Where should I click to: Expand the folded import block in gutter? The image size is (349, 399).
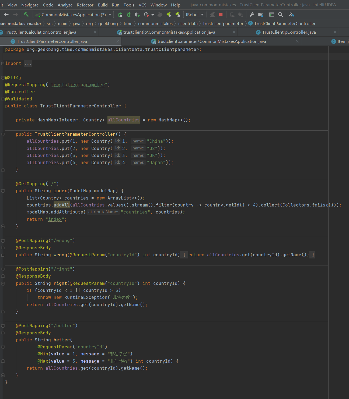3,64
